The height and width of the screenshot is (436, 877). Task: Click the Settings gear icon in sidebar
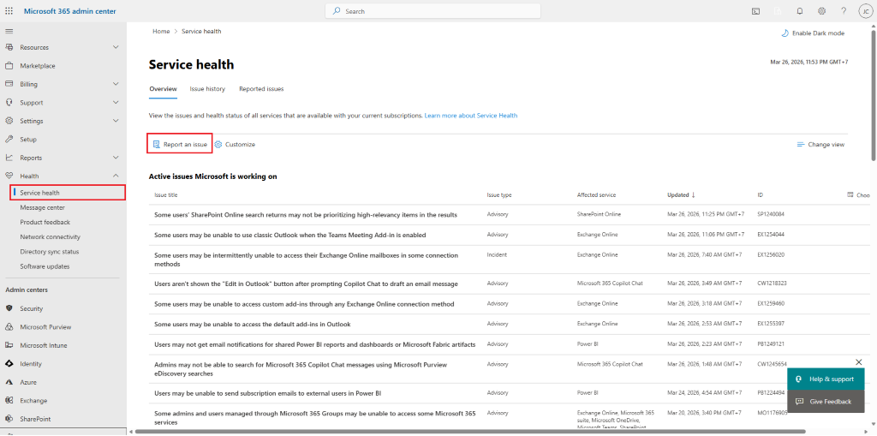9,121
